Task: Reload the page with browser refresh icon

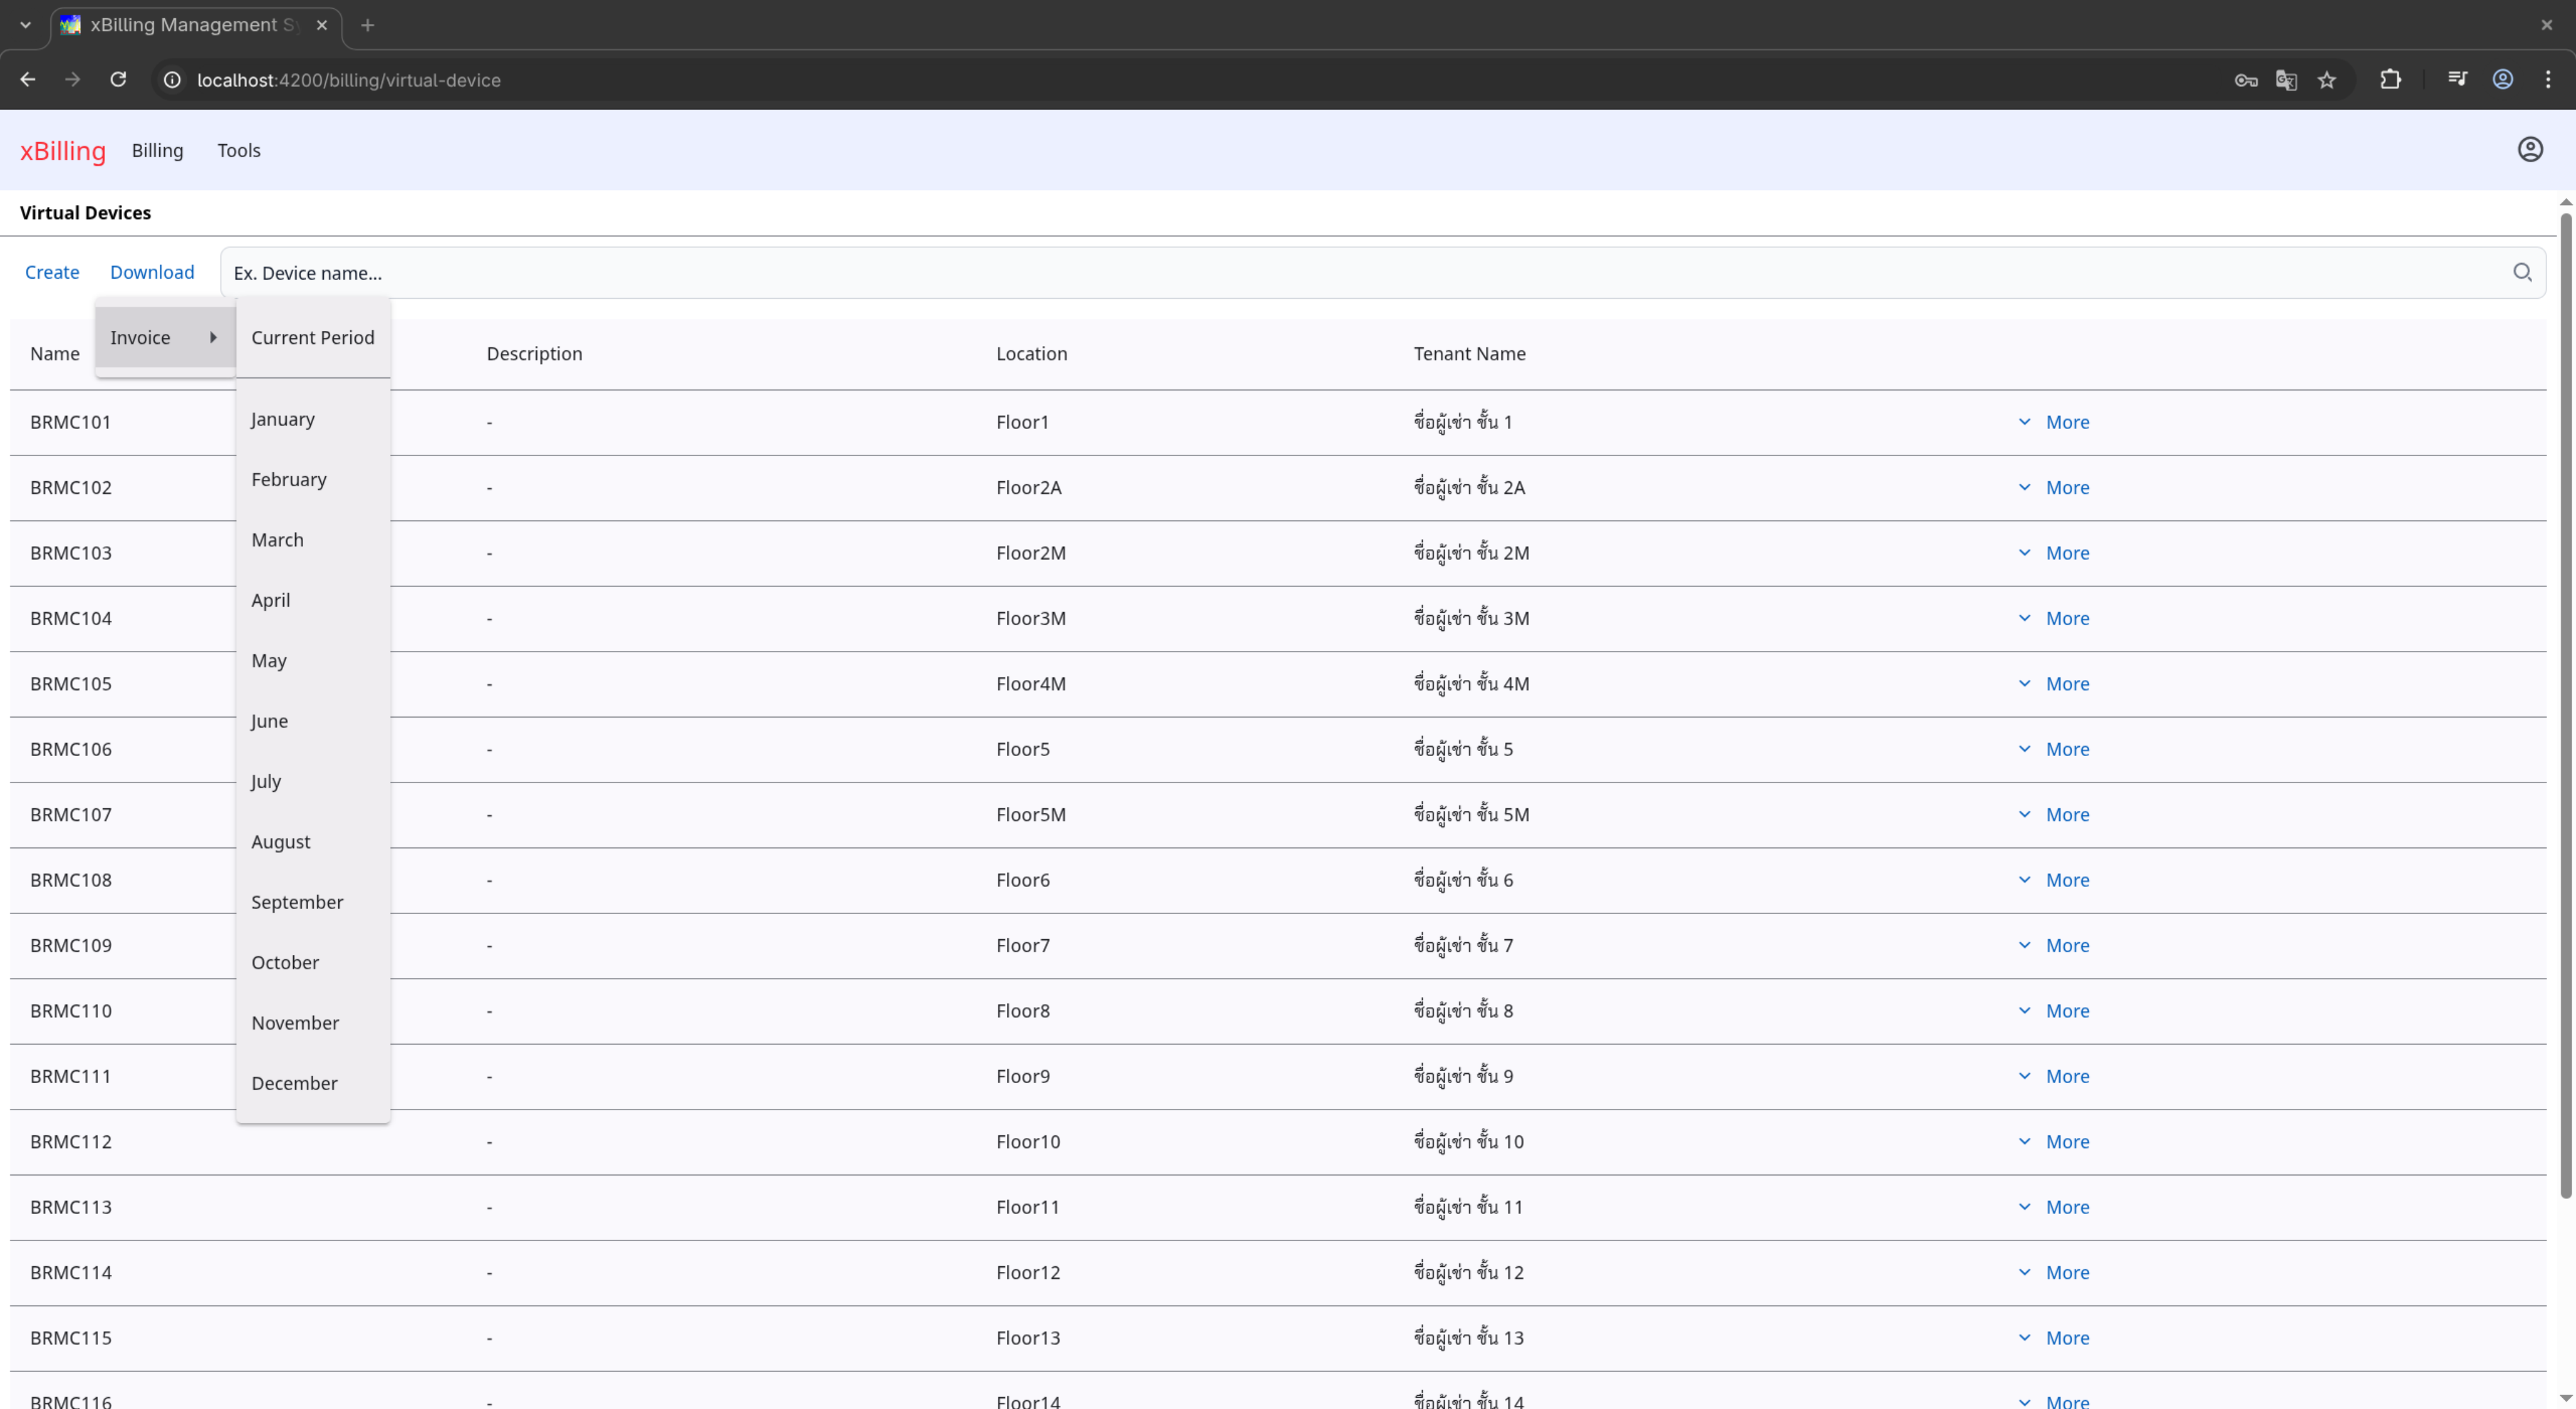Action: (118, 80)
